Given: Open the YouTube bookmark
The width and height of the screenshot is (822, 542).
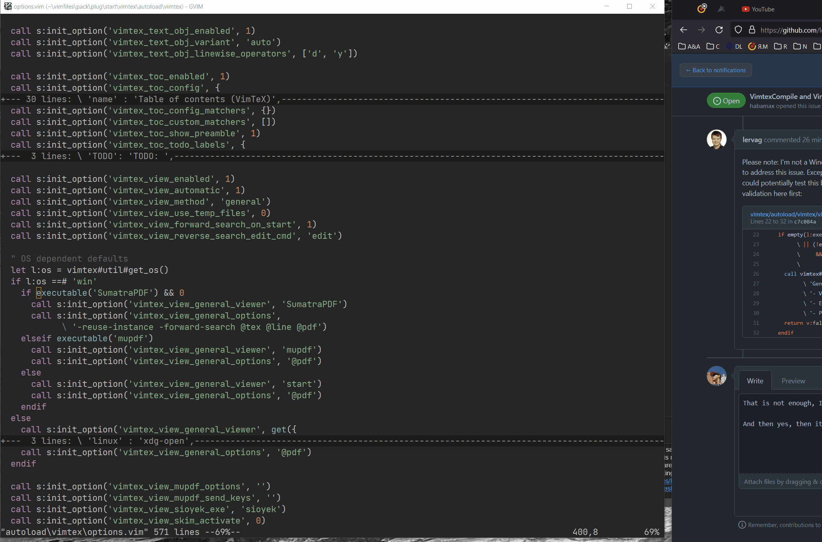Looking at the screenshot, I should [758, 9].
